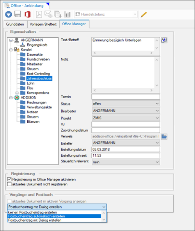Click the dropdown list scrollbar down arrow
Image resolution: width=195 pixels, height=231 pixels.
[104, 220]
